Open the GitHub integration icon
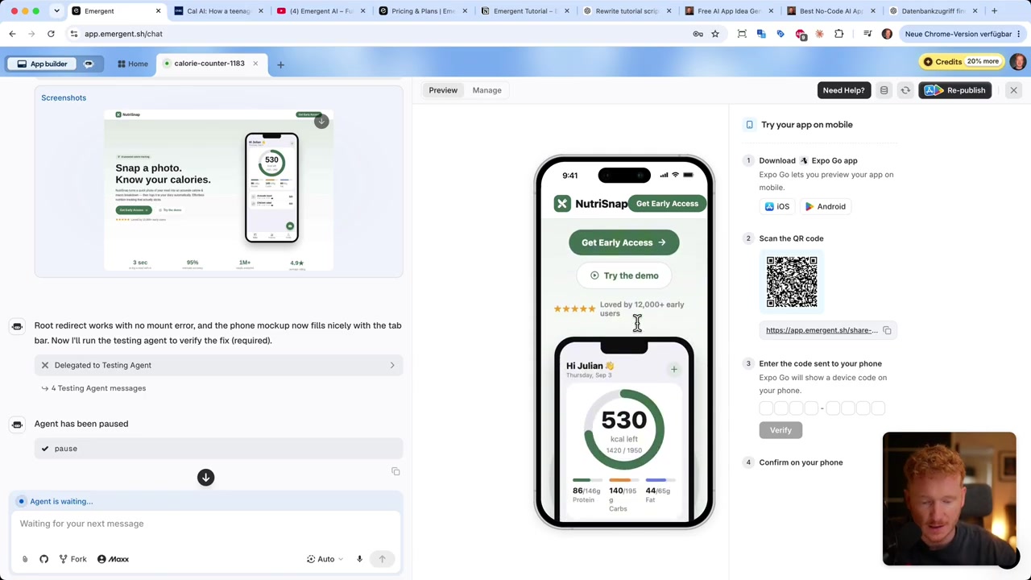Image resolution: width=1031 pixels, height=580 pixels. click(x=43, y=559)
